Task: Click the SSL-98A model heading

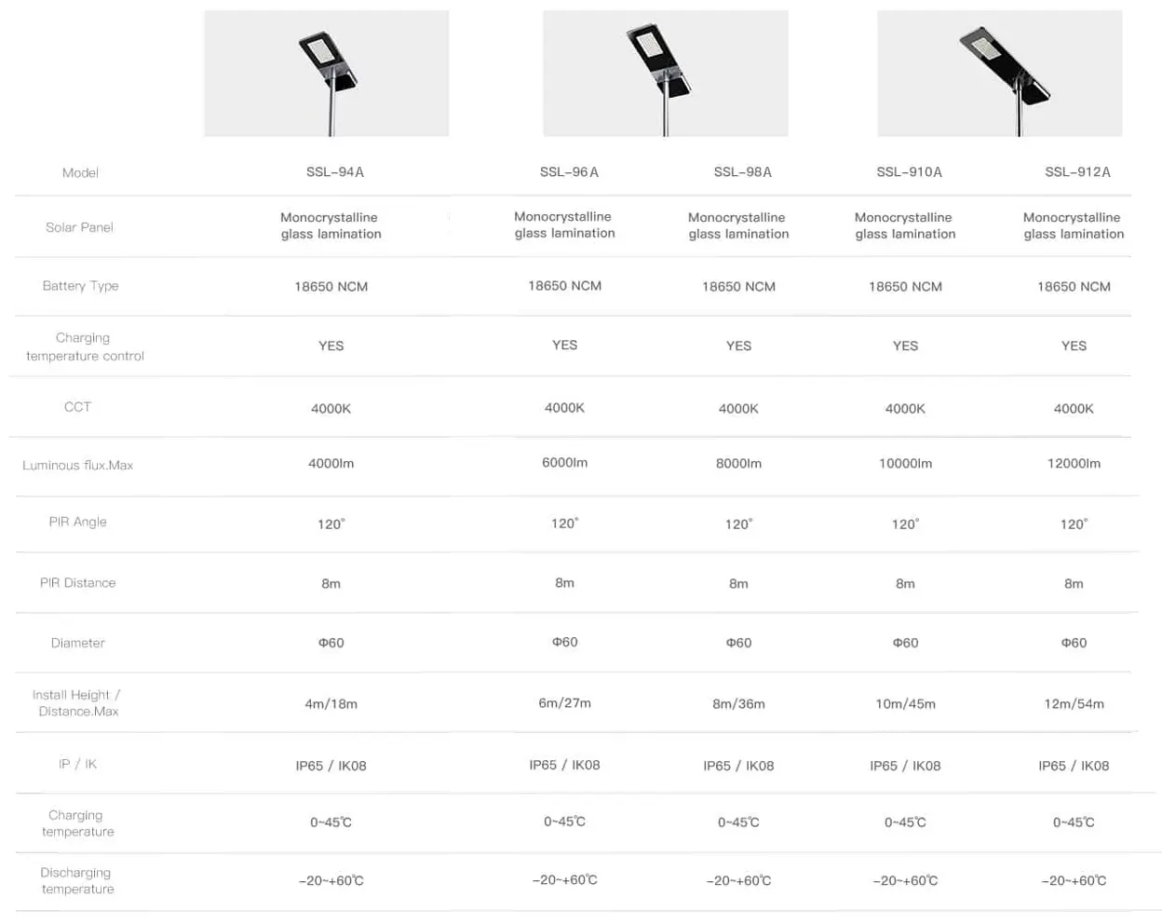Action: click(743, 172)
